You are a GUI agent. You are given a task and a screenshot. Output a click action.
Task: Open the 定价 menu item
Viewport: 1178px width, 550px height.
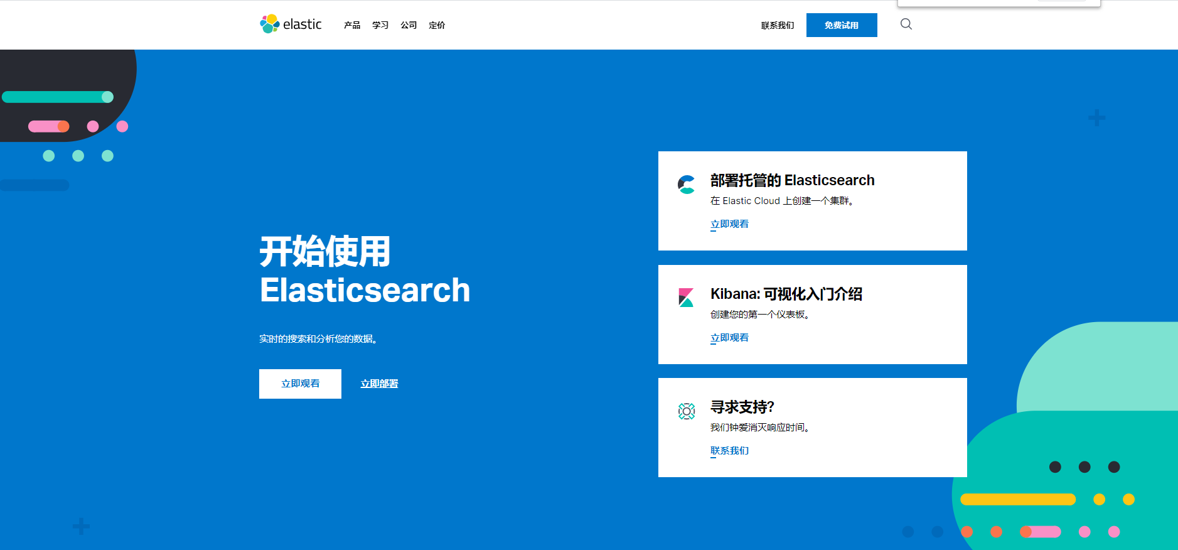coord(437,25)
